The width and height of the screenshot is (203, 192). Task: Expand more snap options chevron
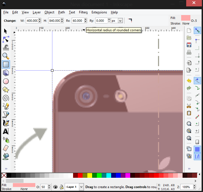click(x=189, y=169)
